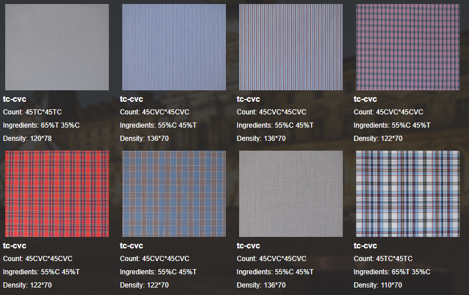This screenshot has width=469, height=295.
Task: Click the tc-cvc title under gray micro-check fabric
Action: (248, 246)
